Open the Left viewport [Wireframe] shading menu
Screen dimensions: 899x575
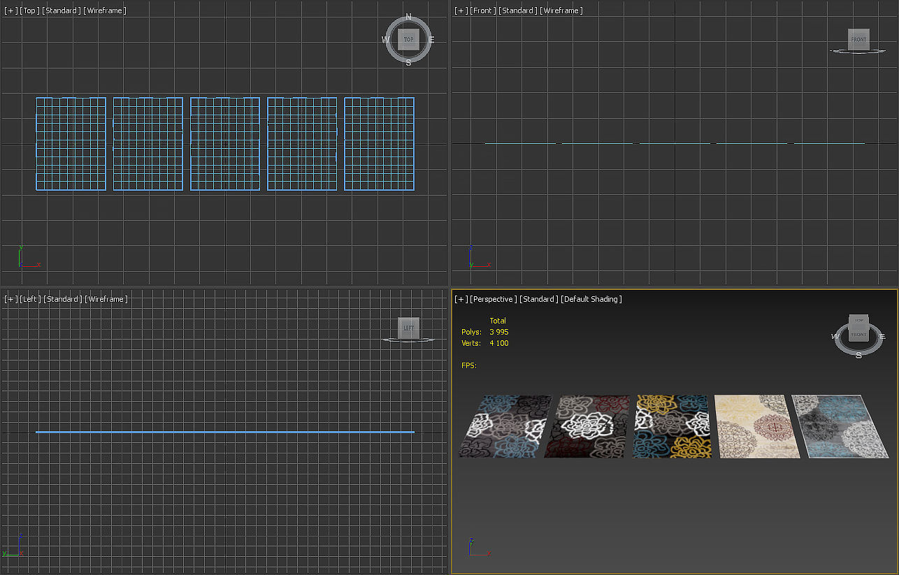pos(106,299)
